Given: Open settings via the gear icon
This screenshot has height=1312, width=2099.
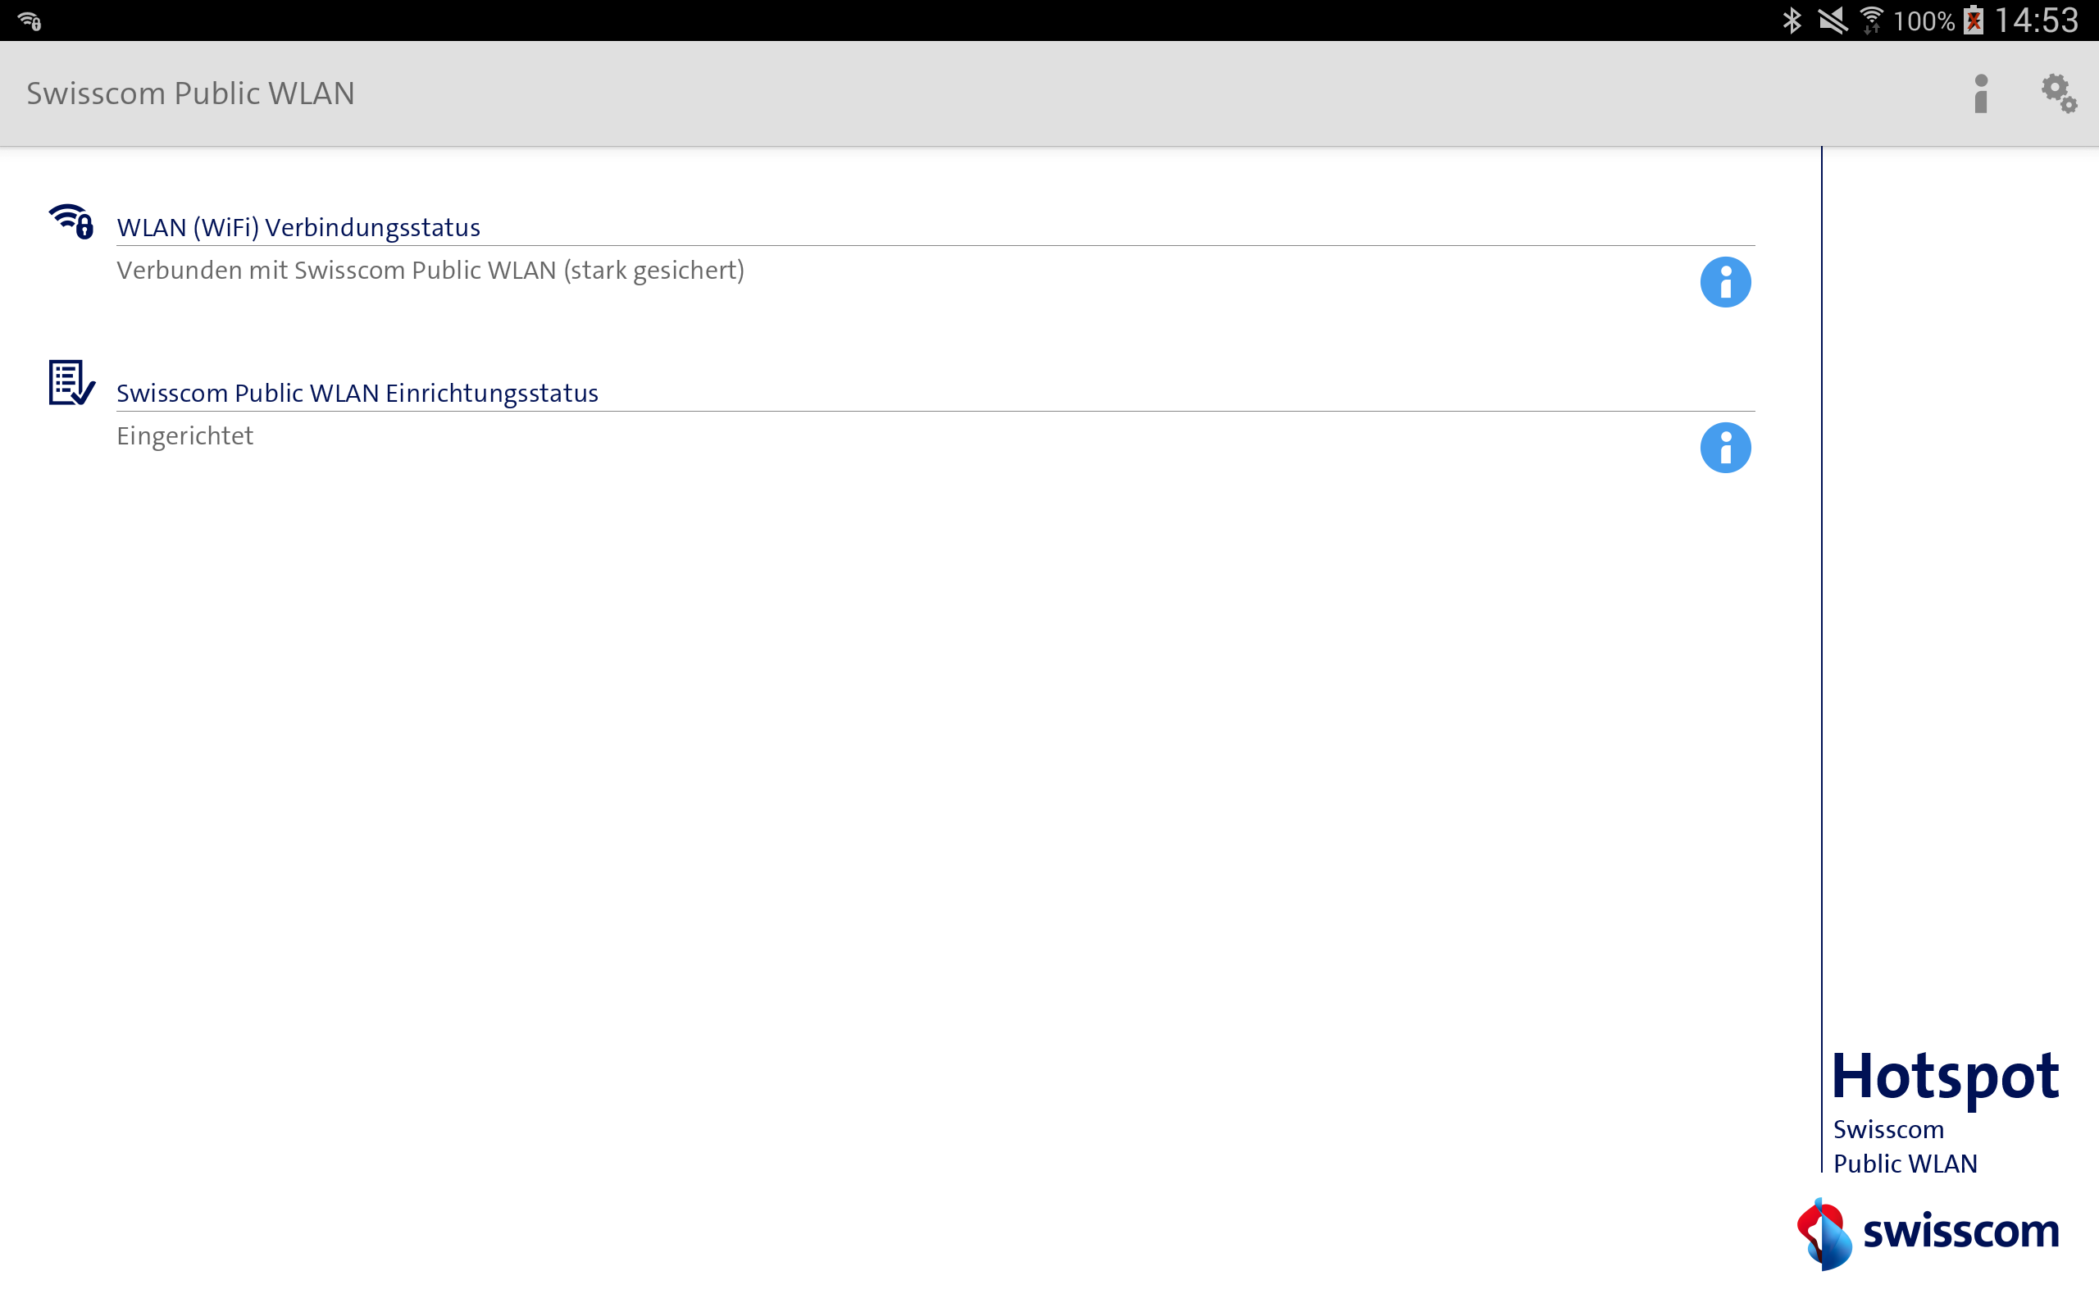Looking at the screenshot, I should point(2058,93).
